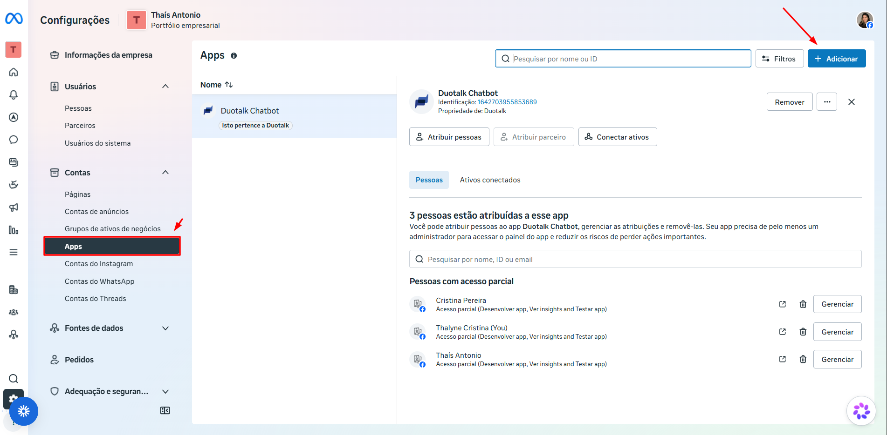Open Thalyne Cristina's external link icon
887x435 pixels.
click(783, 332)
